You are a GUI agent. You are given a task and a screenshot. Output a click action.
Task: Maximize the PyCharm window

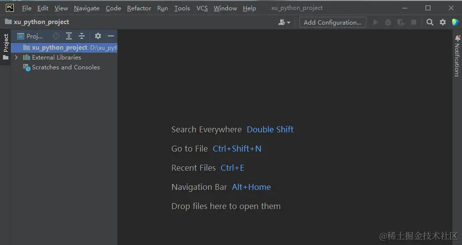(428, 8)
